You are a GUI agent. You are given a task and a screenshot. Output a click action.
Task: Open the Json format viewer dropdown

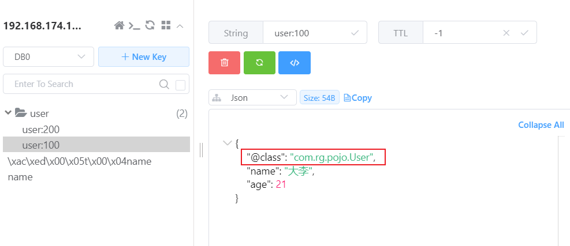(x=252, y=98)
